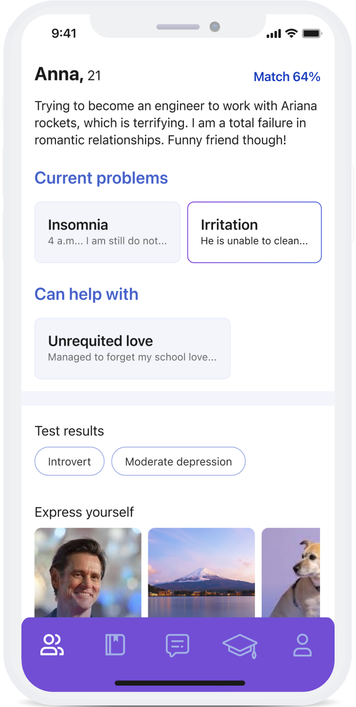356x707 pixels.
Task: Tap the Can help with heading
Action: pyautogui.click(x=87, y=294)
